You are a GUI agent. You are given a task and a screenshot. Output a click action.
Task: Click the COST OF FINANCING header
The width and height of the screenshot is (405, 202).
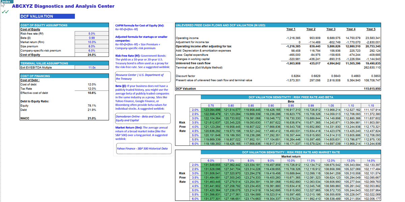tap(64, 76)
